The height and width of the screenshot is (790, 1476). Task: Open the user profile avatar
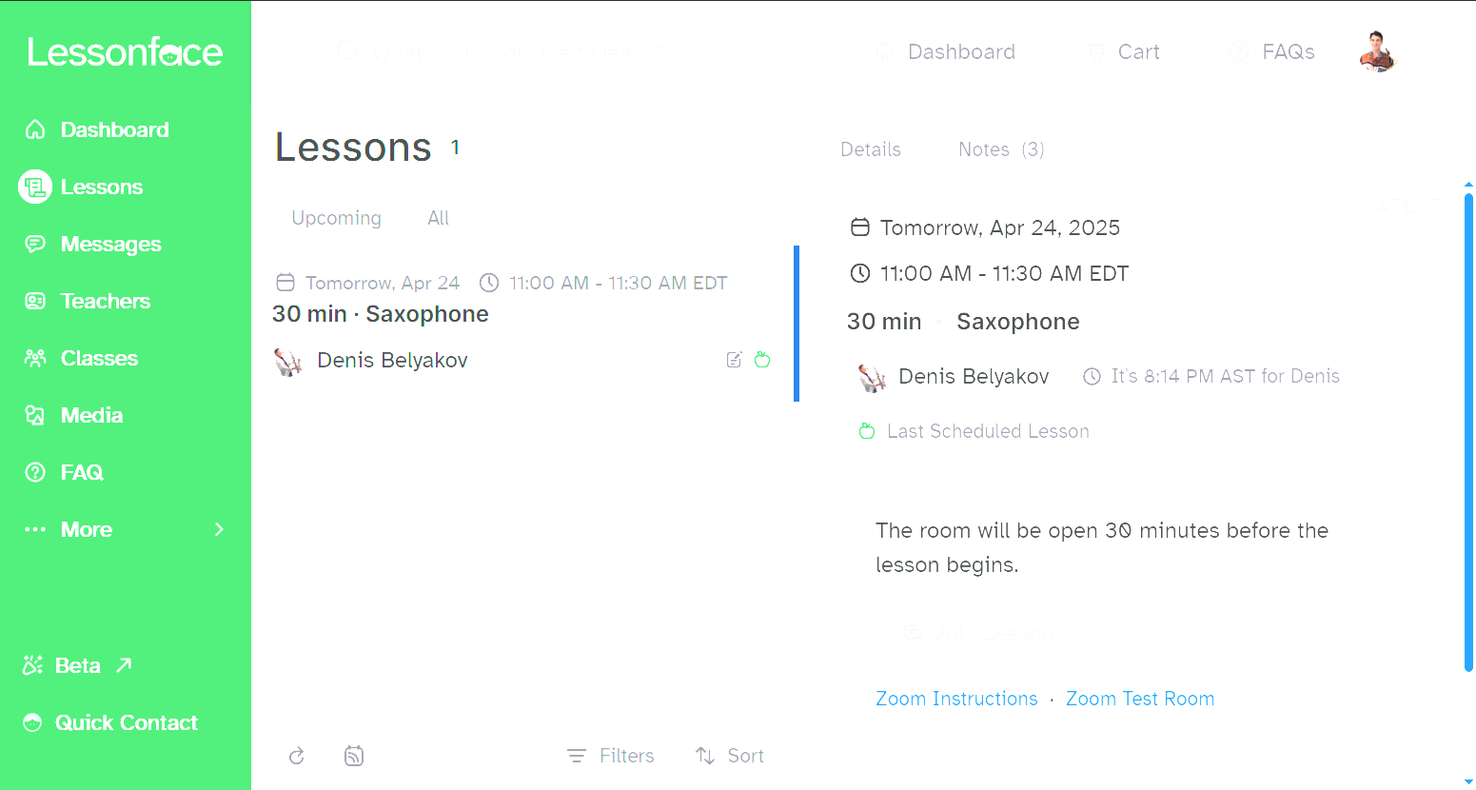tap(1376, 52)
